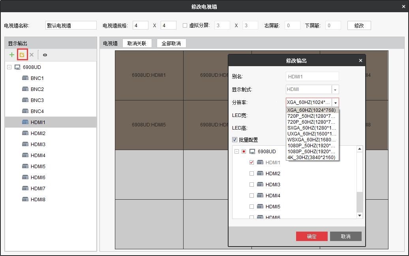The height and width of the screenshot is (256, 409).
Task: Click the edit output icon
Action: tap(22, 55)
